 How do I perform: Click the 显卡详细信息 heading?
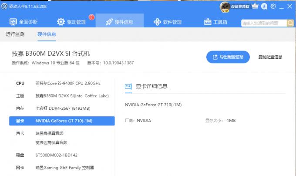click(x=151, y=86)
